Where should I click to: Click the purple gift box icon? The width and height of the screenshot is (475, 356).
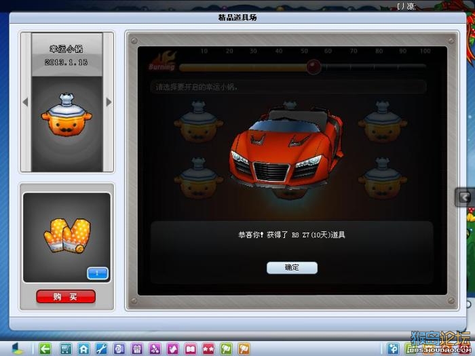[x=137, y=349]
